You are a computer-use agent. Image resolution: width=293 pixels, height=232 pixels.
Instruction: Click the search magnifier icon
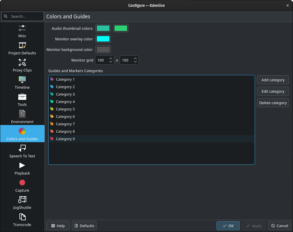point(6,16)
